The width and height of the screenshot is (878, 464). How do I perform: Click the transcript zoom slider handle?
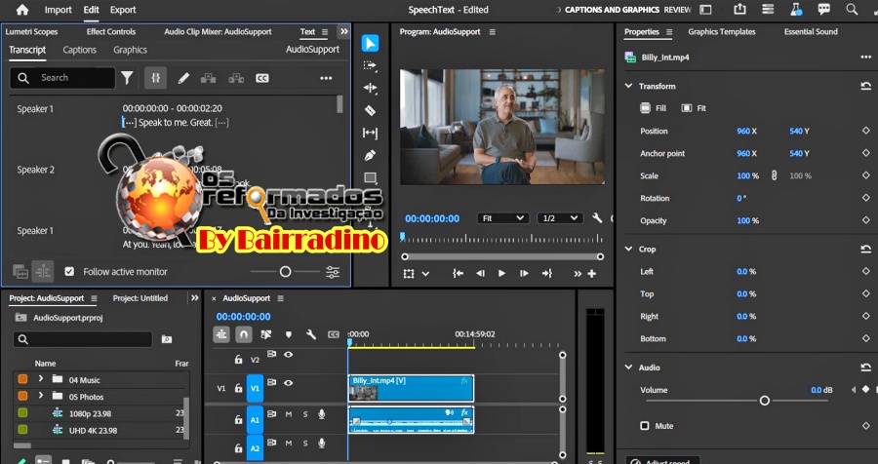click(x=285, y=272)
